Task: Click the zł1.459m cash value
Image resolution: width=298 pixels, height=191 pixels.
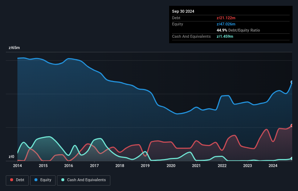Action: 225,36
